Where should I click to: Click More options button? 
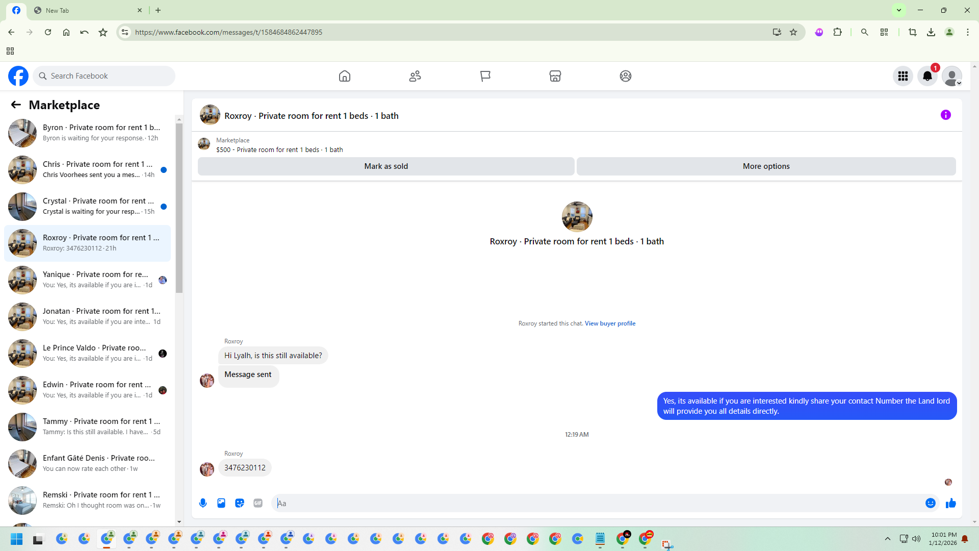[766, 166]
